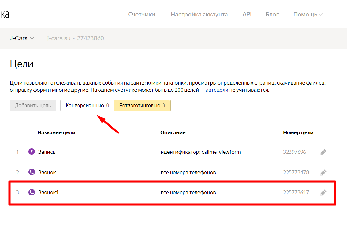Open the J-Cars counter dropdown
Viewport: 347px width, 232px height.
tap(22, 38)
